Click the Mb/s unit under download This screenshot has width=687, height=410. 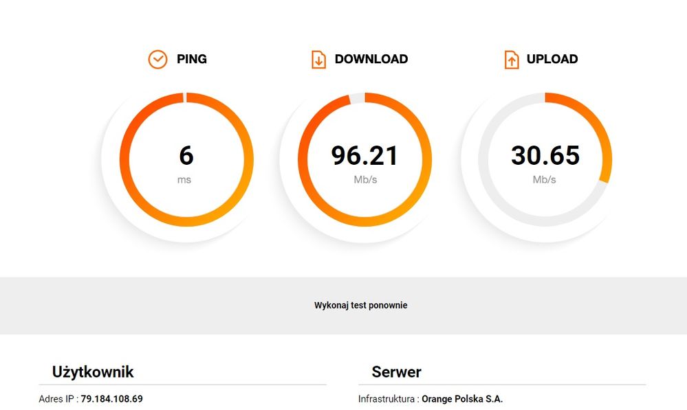pyautogui.click(x=364, y=180)
